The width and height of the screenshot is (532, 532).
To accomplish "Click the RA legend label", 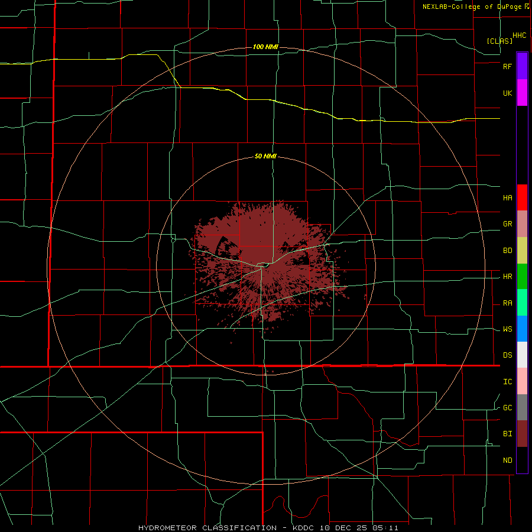I will click(x=507, y=303).
